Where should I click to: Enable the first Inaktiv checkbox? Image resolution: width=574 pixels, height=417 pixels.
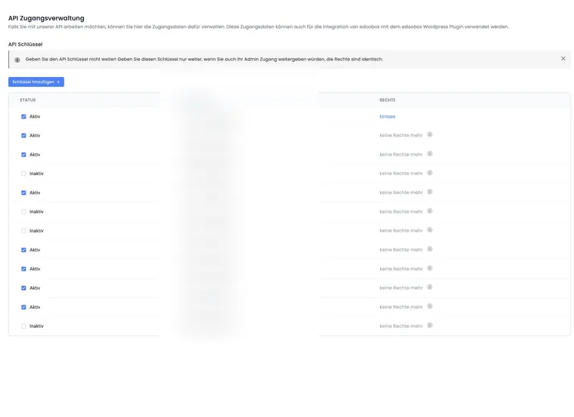[23, 174]
